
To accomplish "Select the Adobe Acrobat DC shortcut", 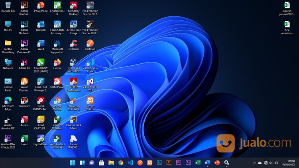I will coord(8,123).
